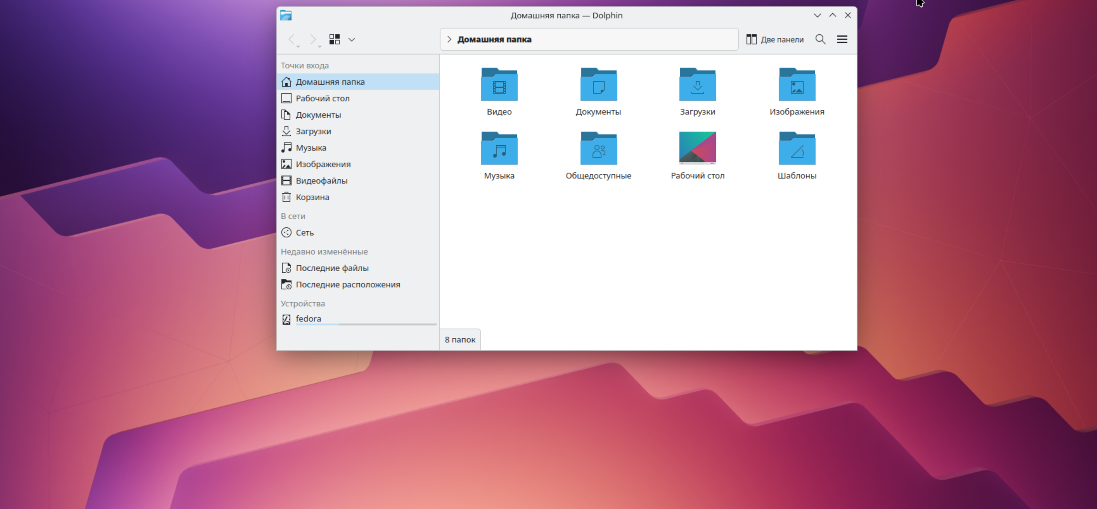
Task: Close the Dolphin window
Action: pyautogui.click(x=848, y=15)
